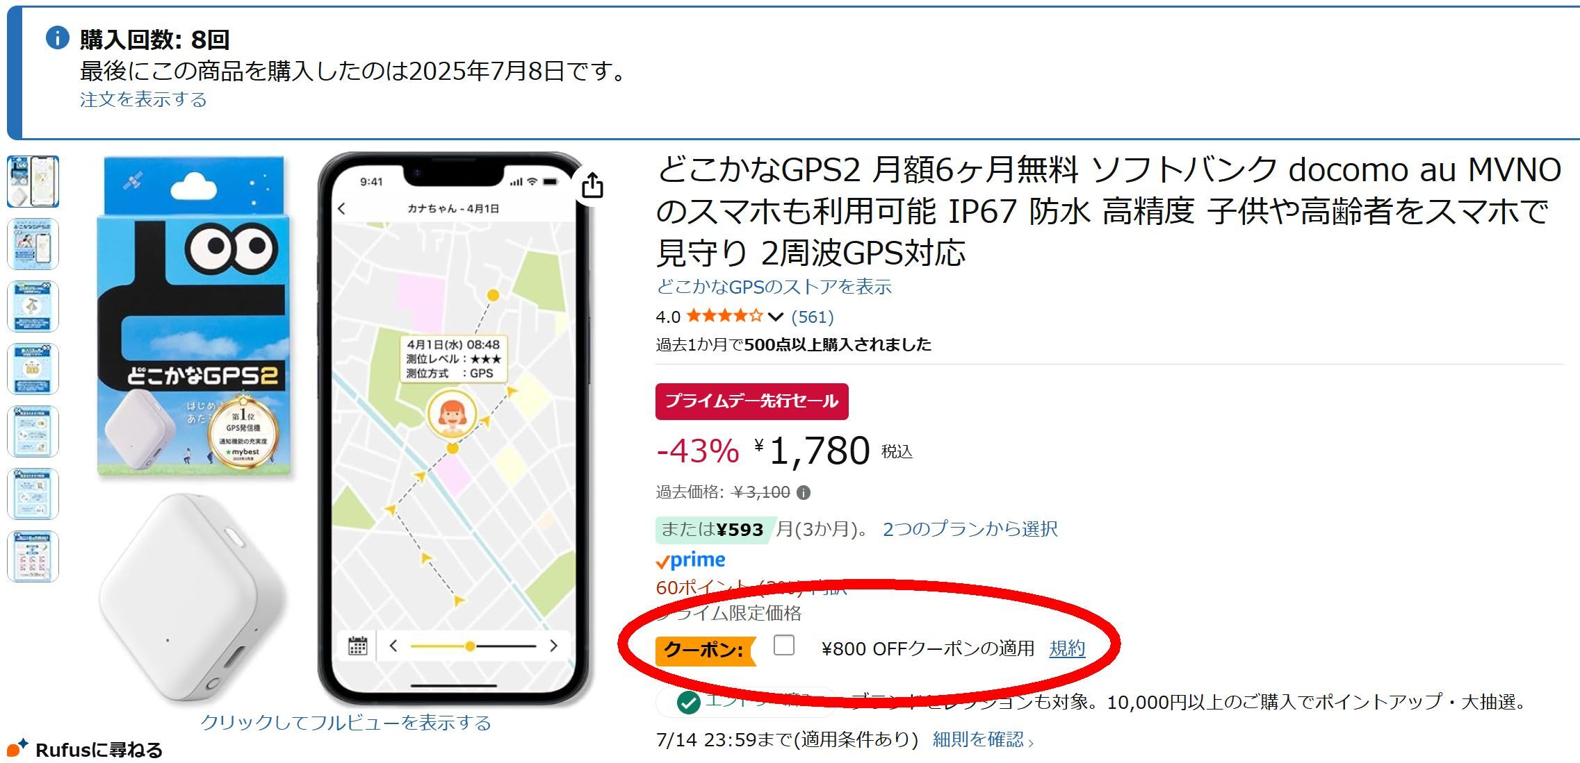The width and height of the screenshot is (1580, 763).
Task: Click the calendar icon in phone image
Action: coord(357,646)
